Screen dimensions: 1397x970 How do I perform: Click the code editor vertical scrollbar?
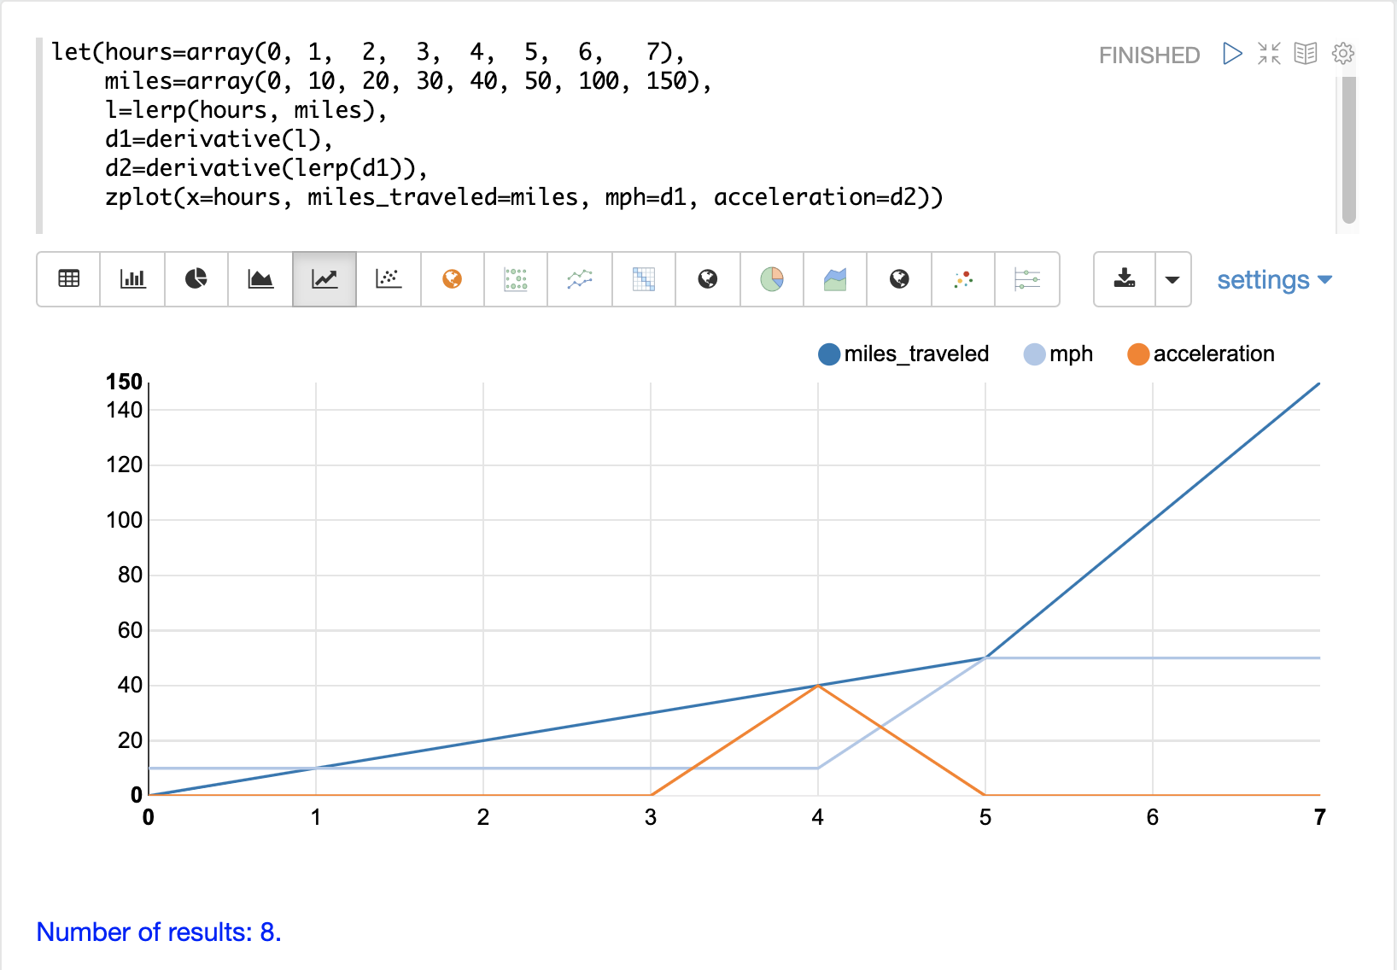pos(1348,149)
